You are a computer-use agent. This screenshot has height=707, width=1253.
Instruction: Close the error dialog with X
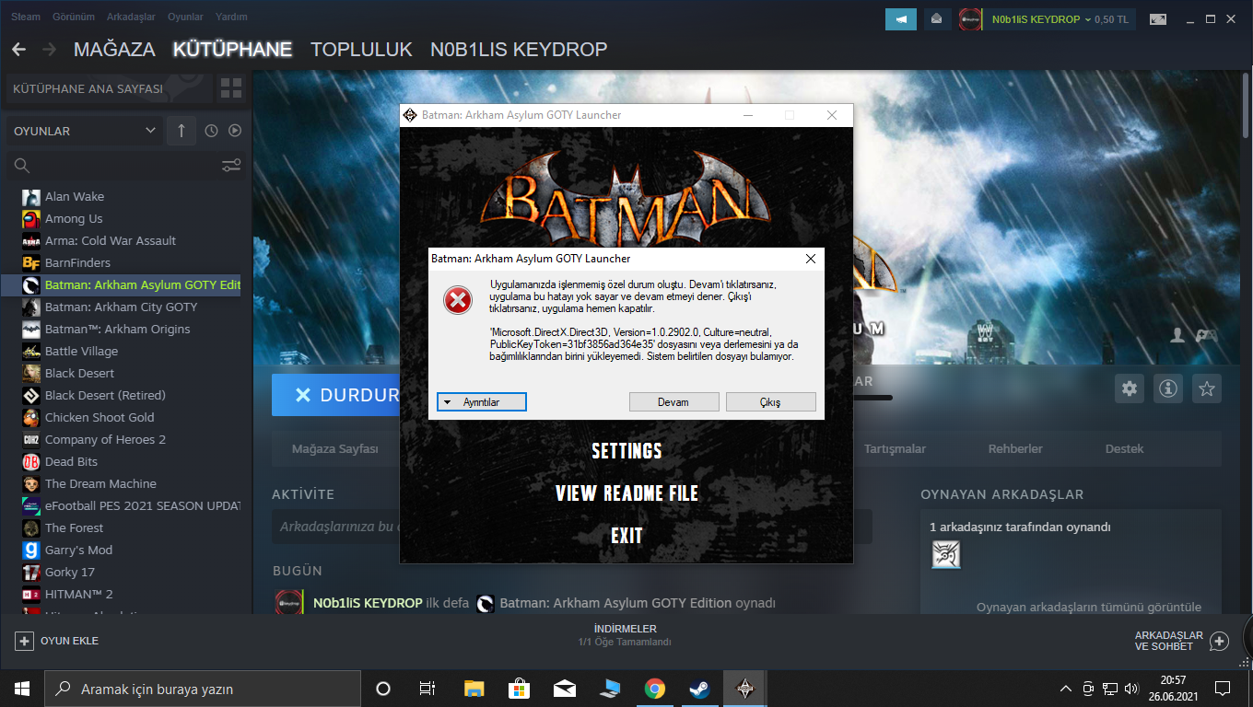click(x=811, y=260)
